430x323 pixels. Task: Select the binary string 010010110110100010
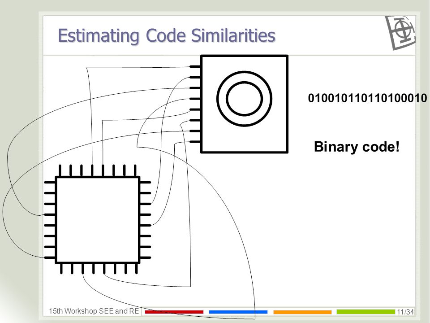tap(367, 98)
